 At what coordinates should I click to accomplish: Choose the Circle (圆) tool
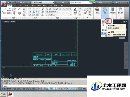(x=14, y=11)
